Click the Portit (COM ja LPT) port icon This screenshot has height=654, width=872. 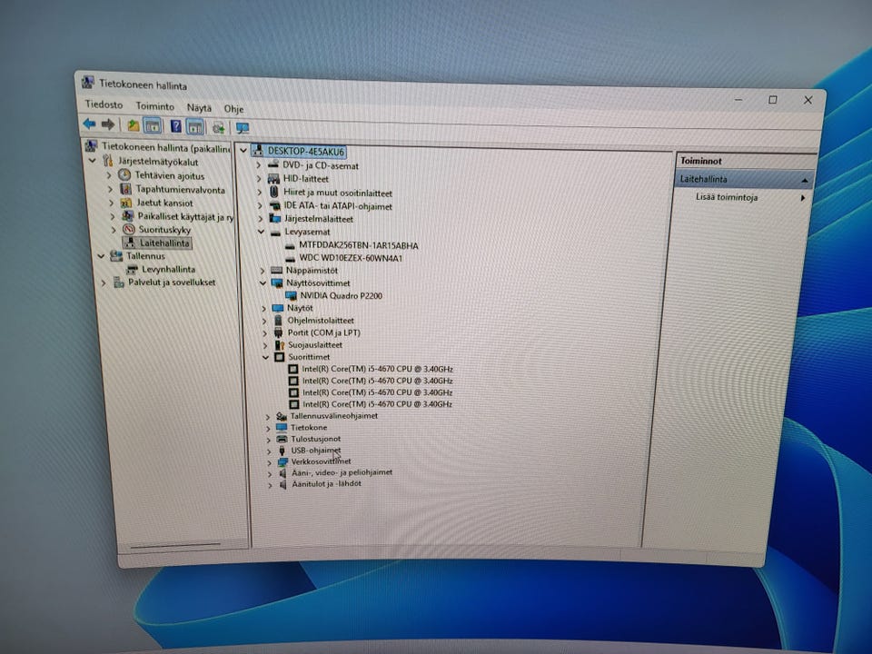pos(279,332)
